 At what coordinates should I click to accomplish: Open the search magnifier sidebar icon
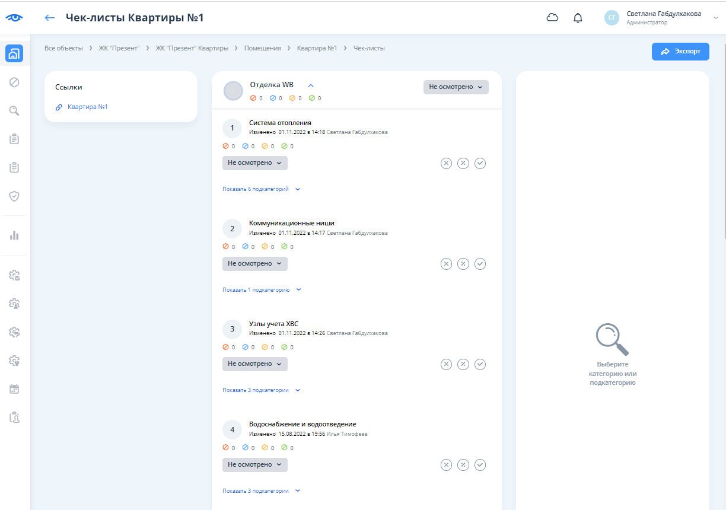(x=15, y=110)
